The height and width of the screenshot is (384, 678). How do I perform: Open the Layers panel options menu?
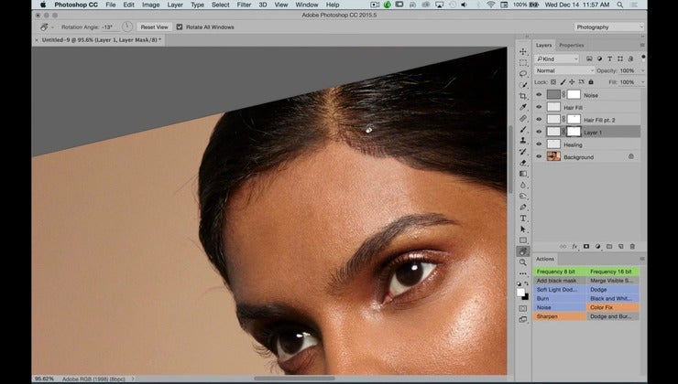point(642,45)
